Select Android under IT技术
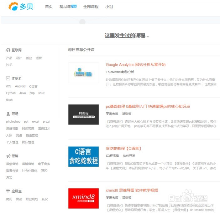 tap(20, 86)
